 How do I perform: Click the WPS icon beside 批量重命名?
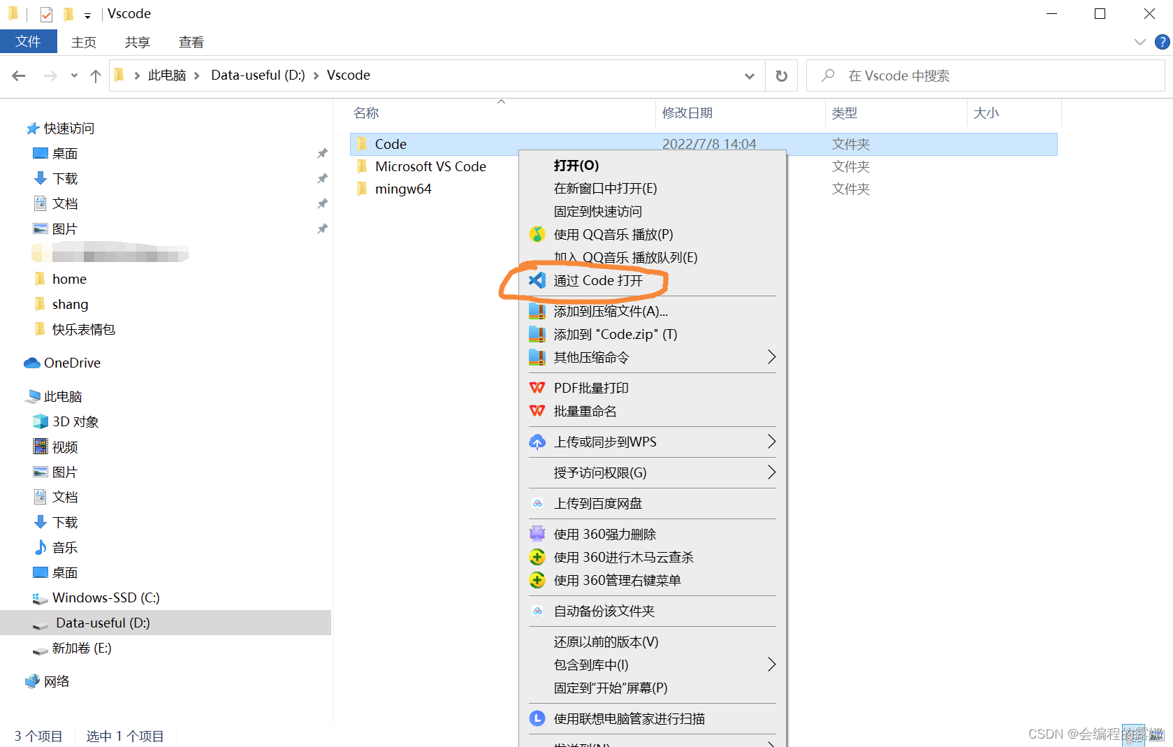pyautogui.click(x=537, y=411)
